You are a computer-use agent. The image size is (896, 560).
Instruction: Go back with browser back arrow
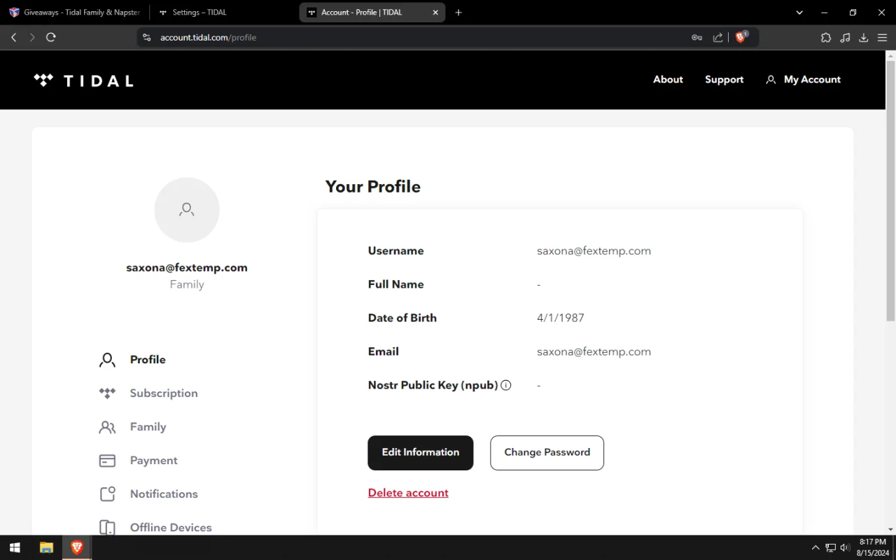tap(13, 37)
